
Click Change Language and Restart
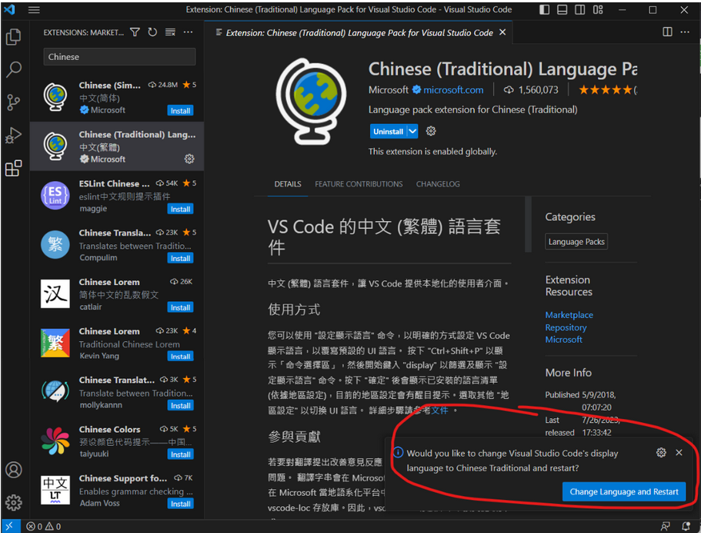pyautogui.click(x=623, y=491)
